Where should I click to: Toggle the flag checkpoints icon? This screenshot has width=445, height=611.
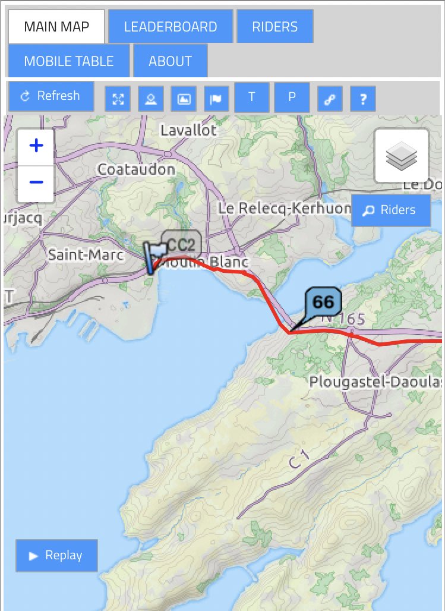pyautogui.click(x=216, y=99)
